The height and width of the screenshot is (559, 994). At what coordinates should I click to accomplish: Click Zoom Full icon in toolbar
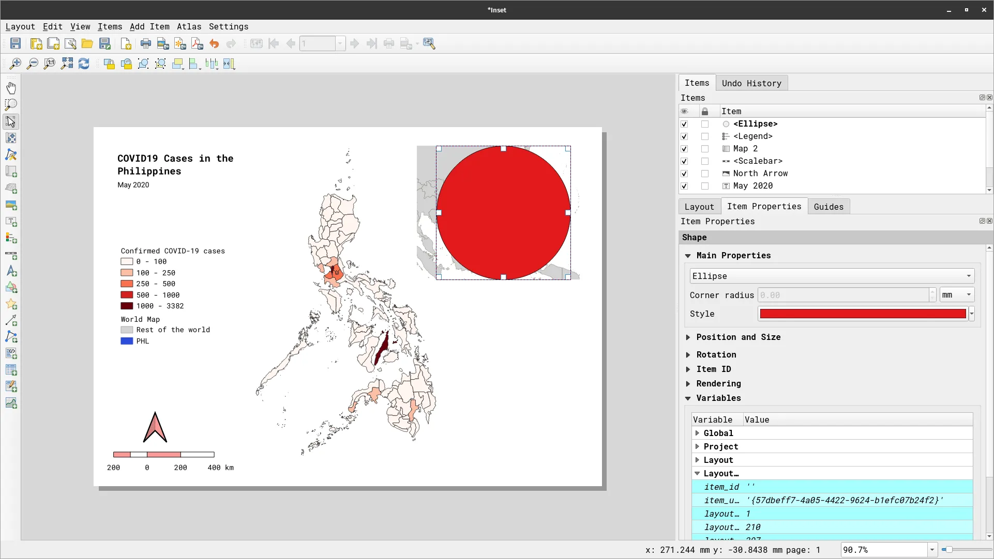[x=67, y=64]
